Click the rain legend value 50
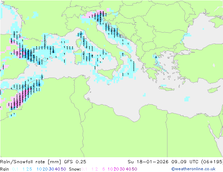The height and width of the screenshot is (172, 223). pyautogui.click(x=63, y=169)
